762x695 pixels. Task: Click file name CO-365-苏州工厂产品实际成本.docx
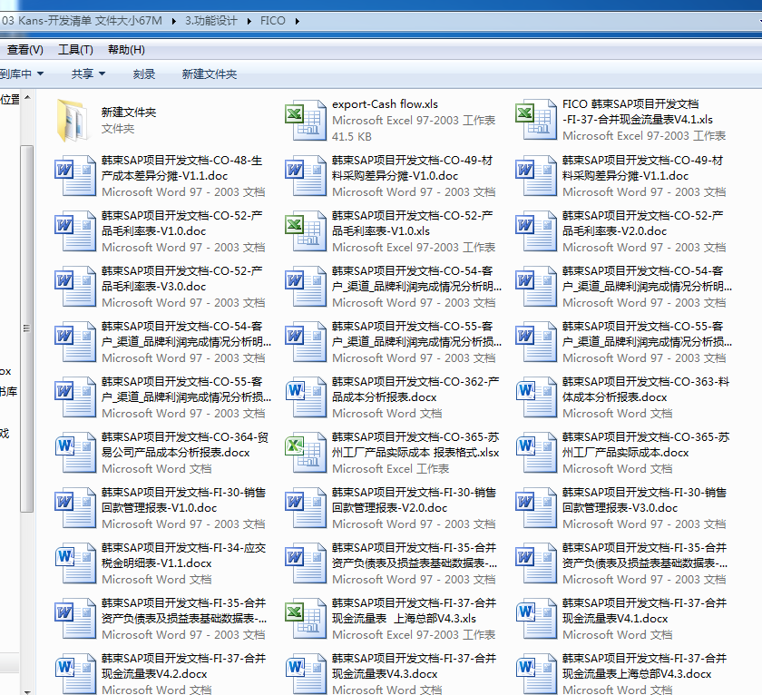point(645,445)
